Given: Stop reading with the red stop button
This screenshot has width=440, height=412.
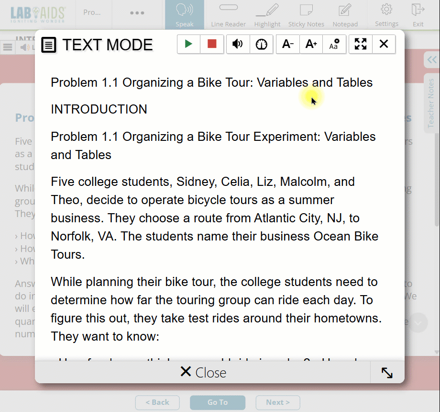Looking at the screenshot, I should [x=212, y=44].
